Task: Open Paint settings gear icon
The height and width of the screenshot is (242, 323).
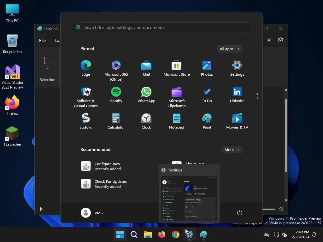Action: (280, 40)
